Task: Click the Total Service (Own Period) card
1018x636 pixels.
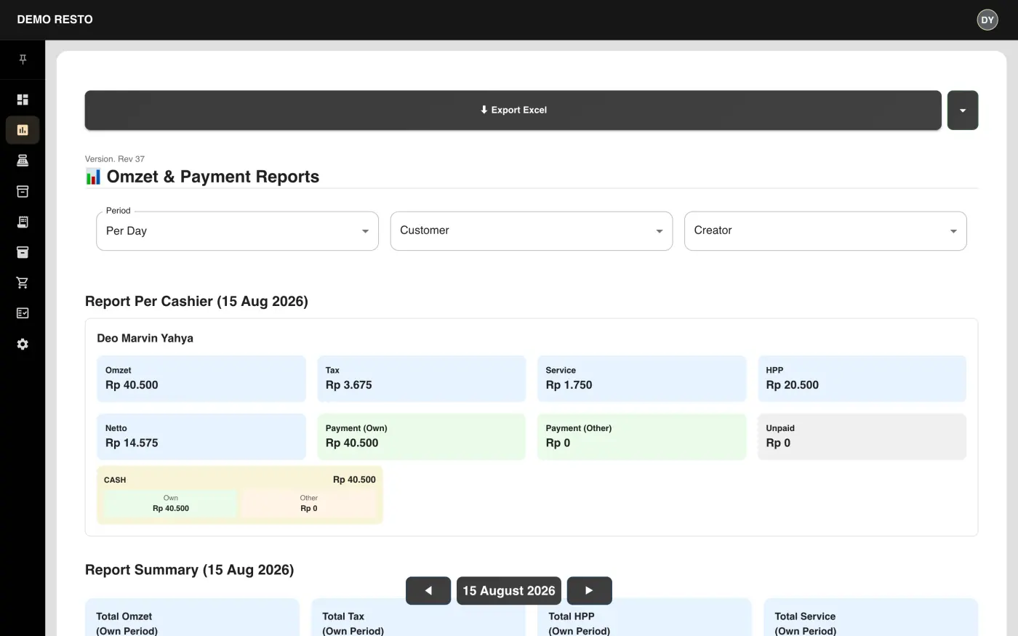Action: (x=870, y=617)
